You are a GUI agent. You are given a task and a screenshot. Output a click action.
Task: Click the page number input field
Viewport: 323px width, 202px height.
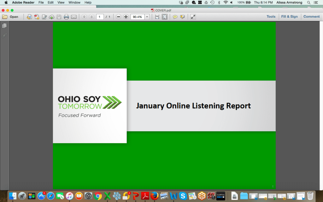tap(100, 17)
